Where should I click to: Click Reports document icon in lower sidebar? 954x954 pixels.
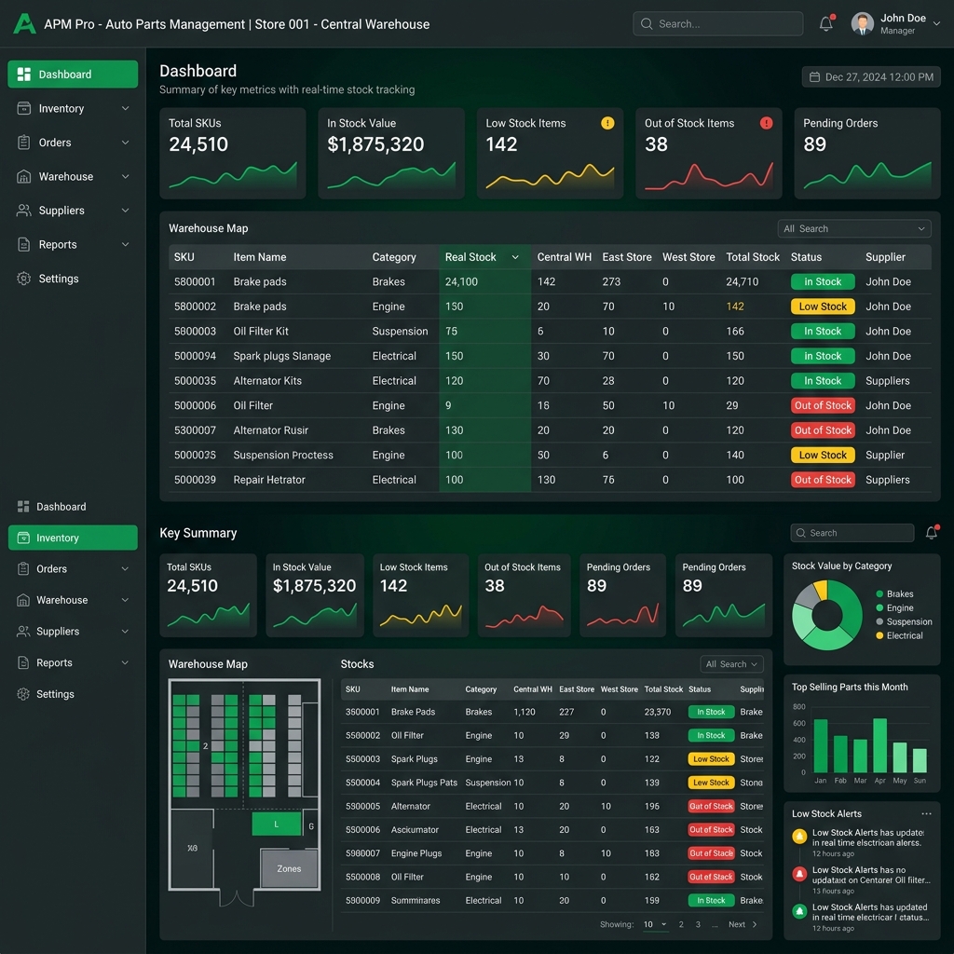[23, 662]
